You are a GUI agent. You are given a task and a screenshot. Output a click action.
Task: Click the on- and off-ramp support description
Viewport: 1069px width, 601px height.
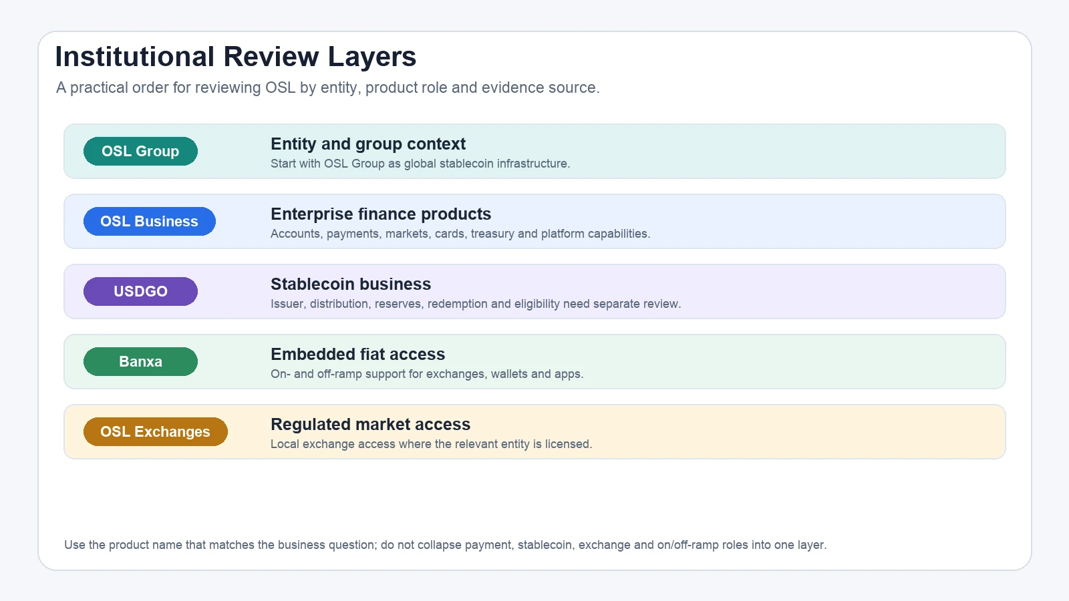coord(427,374)
